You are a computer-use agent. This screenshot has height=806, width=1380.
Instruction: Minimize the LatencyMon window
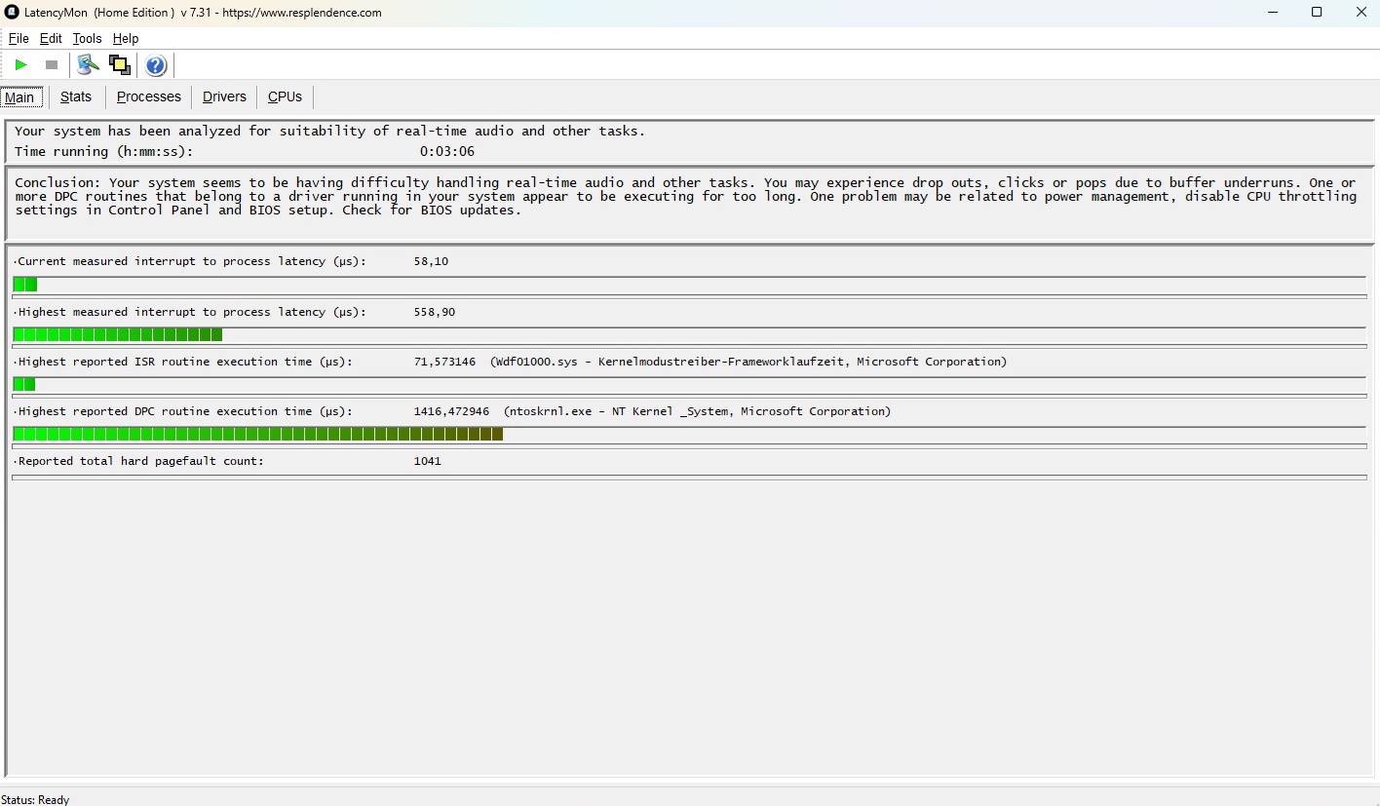click(x=1273, y=13)
